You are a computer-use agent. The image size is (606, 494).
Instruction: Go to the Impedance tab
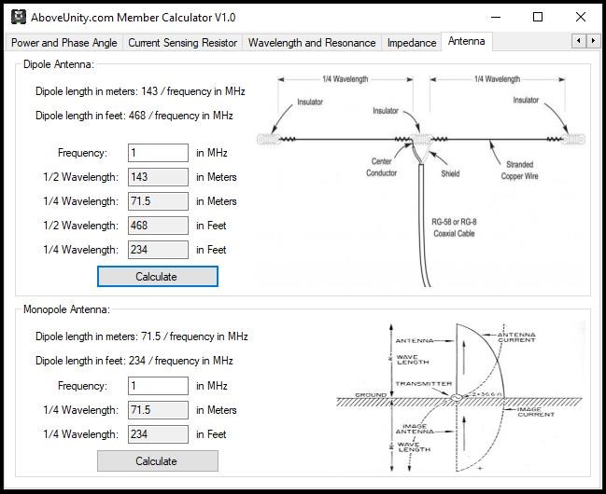pos(412,43)
